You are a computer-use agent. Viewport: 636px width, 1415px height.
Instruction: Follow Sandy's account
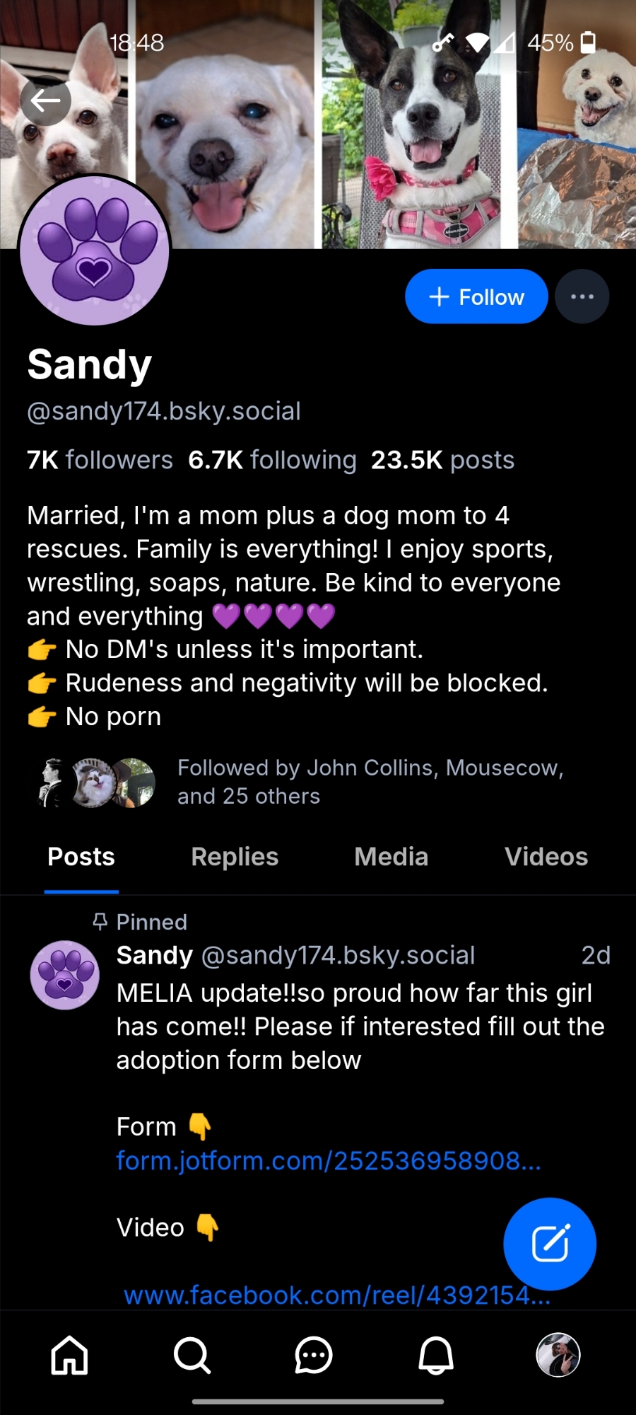coord(476,296)
